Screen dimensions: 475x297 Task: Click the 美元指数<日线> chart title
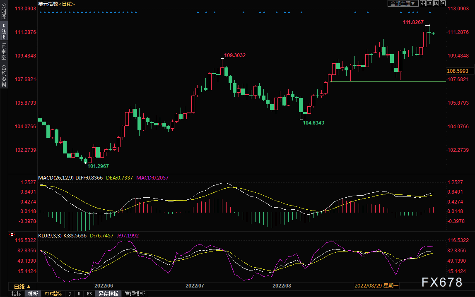(56, 4)
